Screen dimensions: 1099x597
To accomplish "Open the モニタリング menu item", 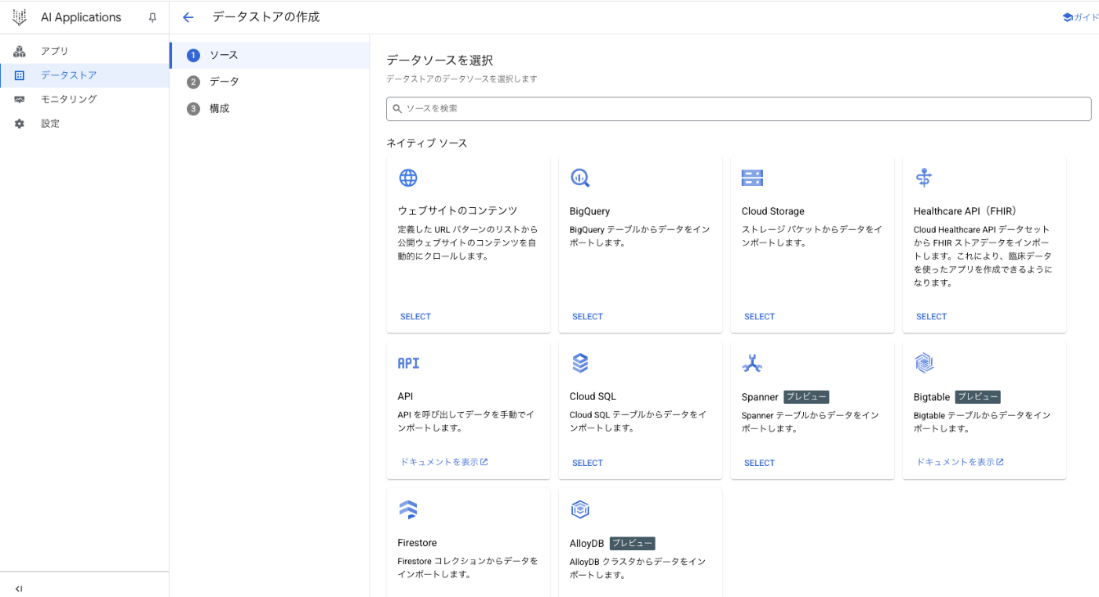I will [85, 100].
